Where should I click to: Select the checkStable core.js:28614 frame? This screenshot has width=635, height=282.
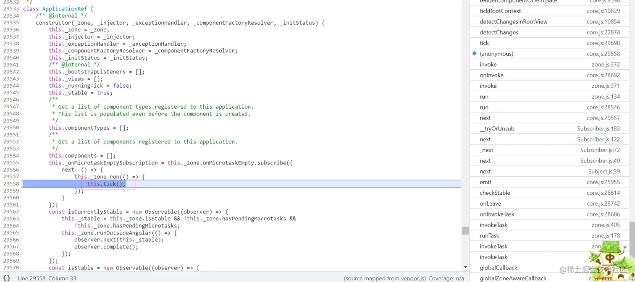coord(550,193)
